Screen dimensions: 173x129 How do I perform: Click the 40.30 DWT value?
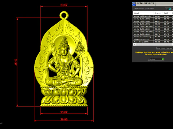point(167,32)
